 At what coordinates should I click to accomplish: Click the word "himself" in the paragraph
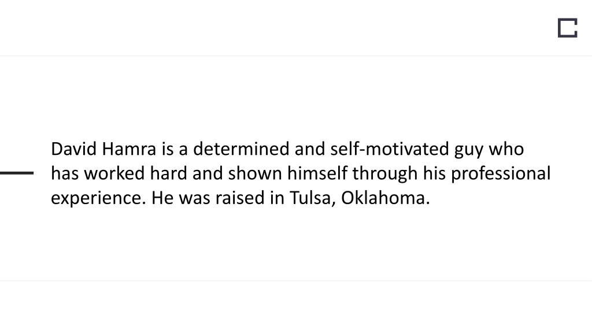(317, 173)
